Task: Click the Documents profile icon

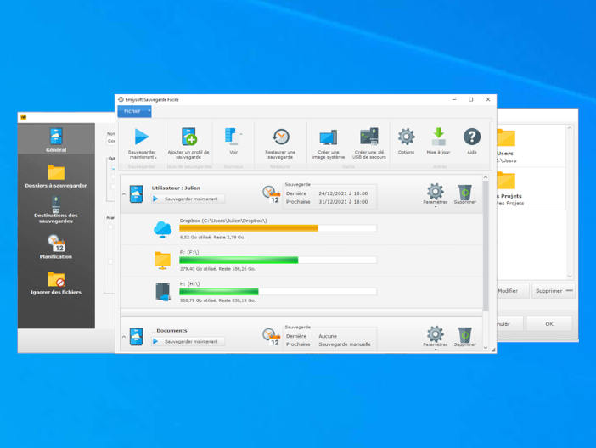Action: point(136,337)
